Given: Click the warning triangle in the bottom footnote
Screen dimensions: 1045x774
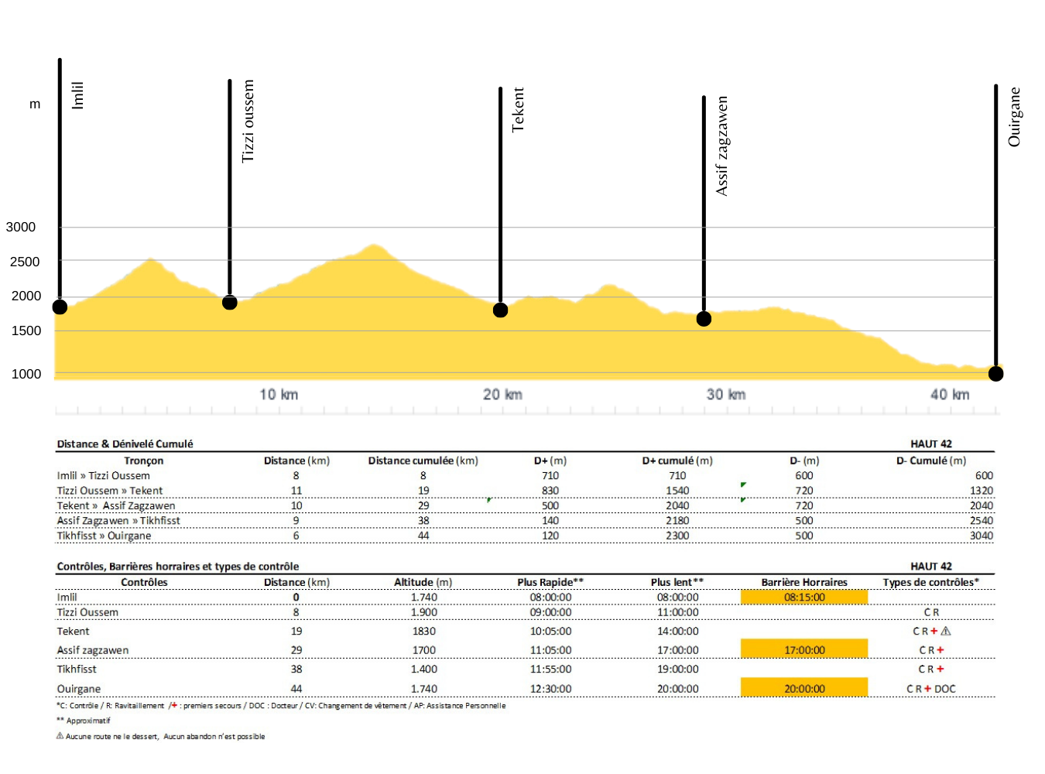Looking at the screenshot, I should [x=60, y=736].
